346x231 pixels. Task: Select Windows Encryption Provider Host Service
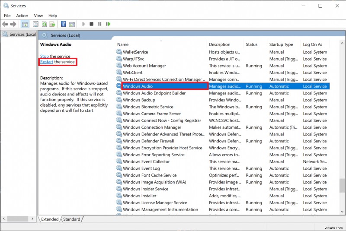pos(223,148)
